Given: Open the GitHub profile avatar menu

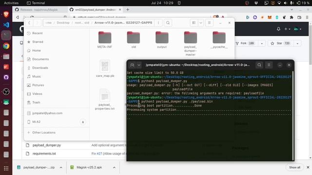Looking at the screenshot, I should pos(297,29).
